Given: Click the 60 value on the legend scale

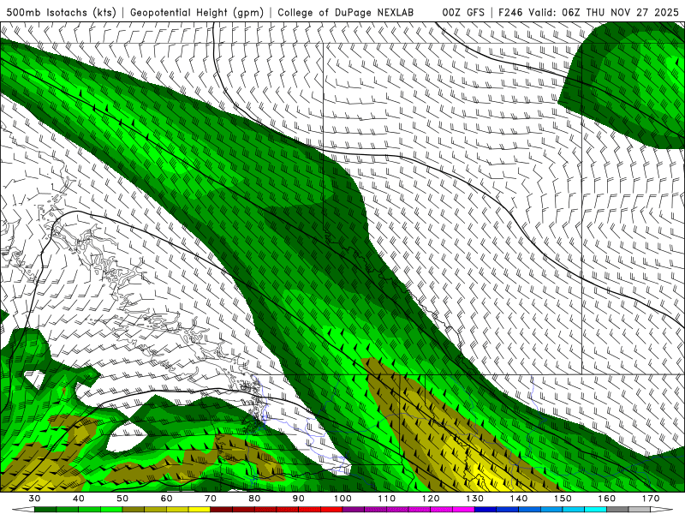Looking at the screenshot, I should pos(166,499).
